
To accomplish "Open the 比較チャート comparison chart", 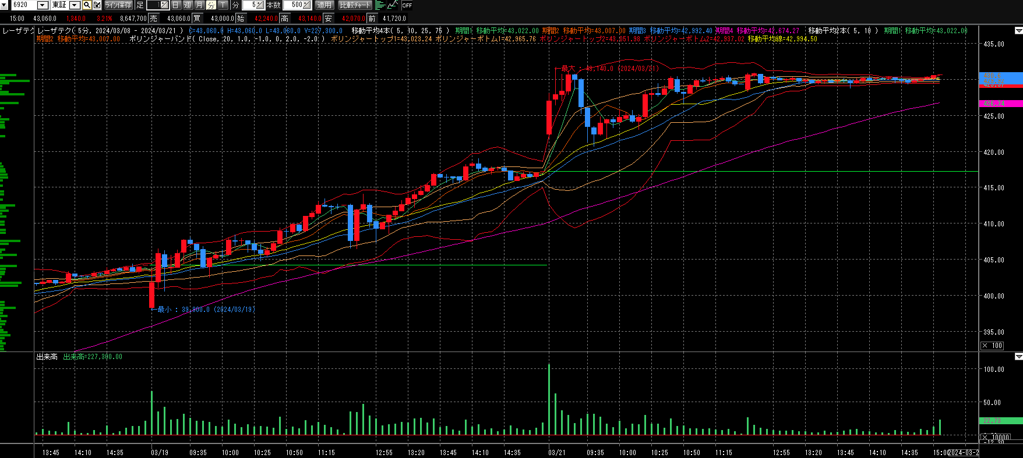I will tap(355, 5).
